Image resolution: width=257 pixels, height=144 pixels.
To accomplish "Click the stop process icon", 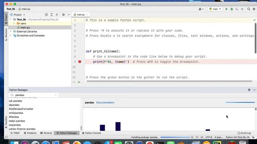I will (242, 9).
